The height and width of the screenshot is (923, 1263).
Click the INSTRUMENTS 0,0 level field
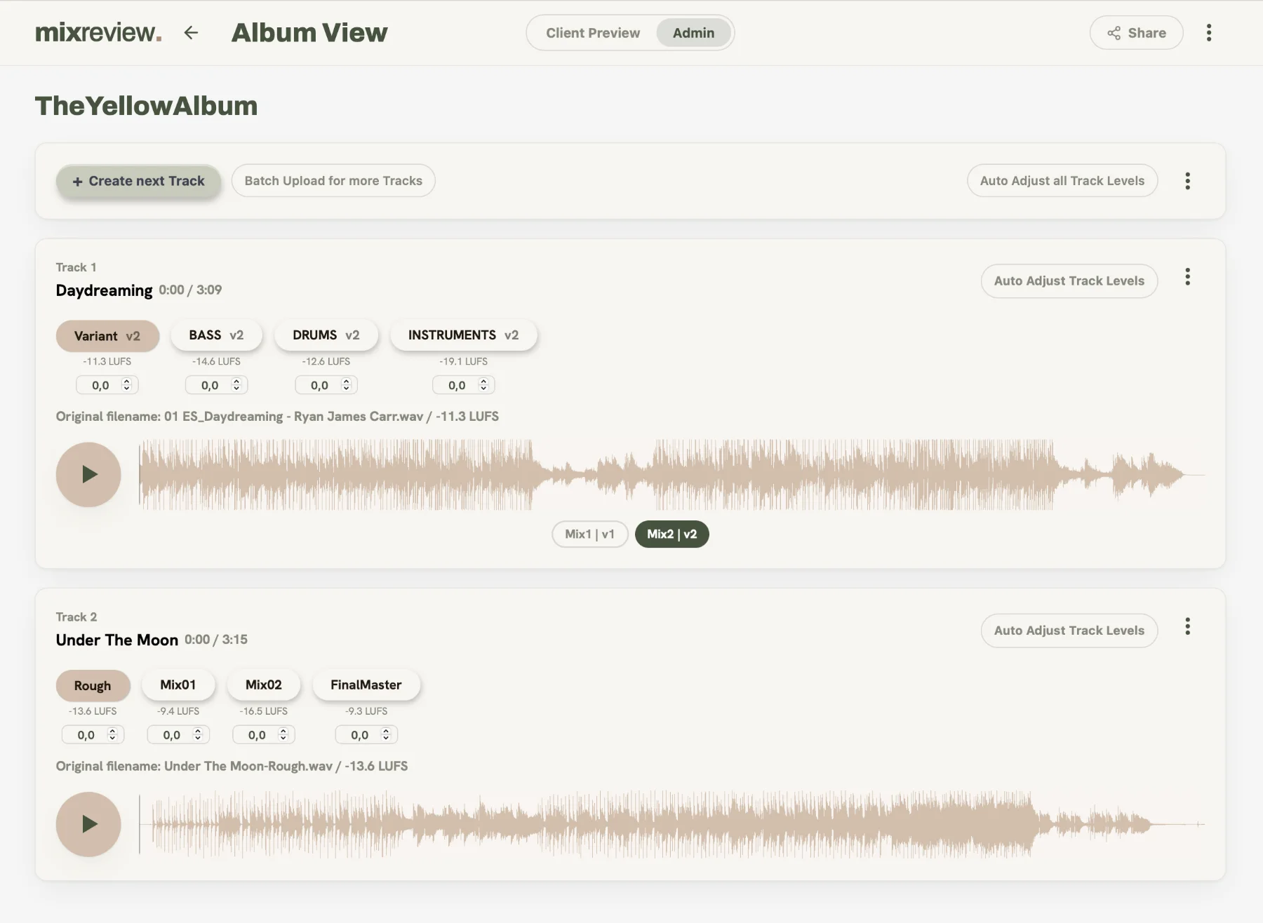pyautogui.click(x=463, y=385)
